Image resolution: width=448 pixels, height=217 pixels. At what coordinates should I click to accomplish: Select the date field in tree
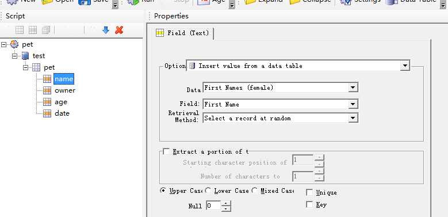pos(62,113)
